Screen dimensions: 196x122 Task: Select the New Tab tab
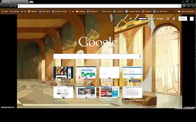(14, 2)
